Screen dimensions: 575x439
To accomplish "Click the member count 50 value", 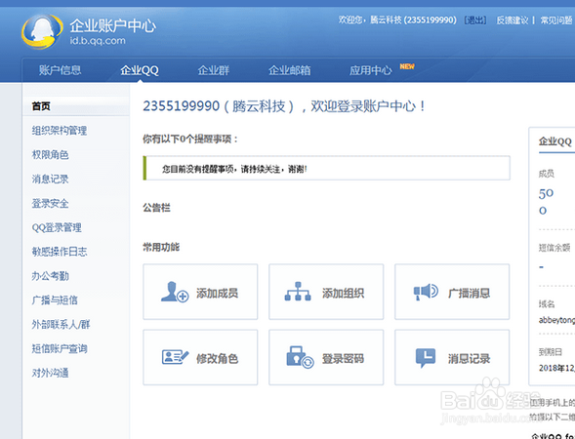I will click(546, 193).
